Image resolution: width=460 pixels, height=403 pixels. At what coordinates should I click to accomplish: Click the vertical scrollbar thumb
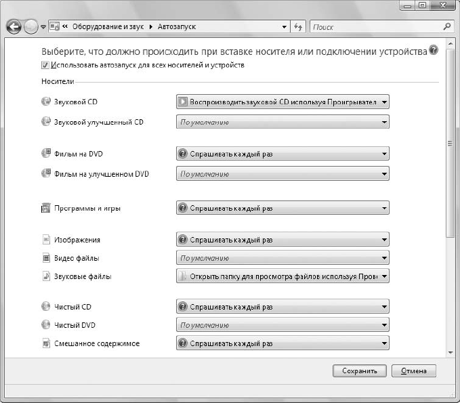[451, 143]
